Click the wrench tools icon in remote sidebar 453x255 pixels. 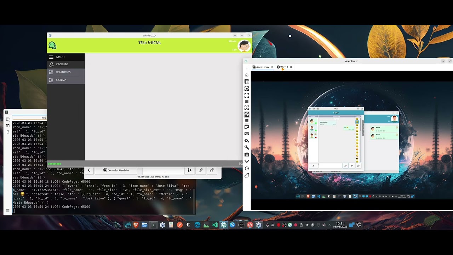[247, 147]
